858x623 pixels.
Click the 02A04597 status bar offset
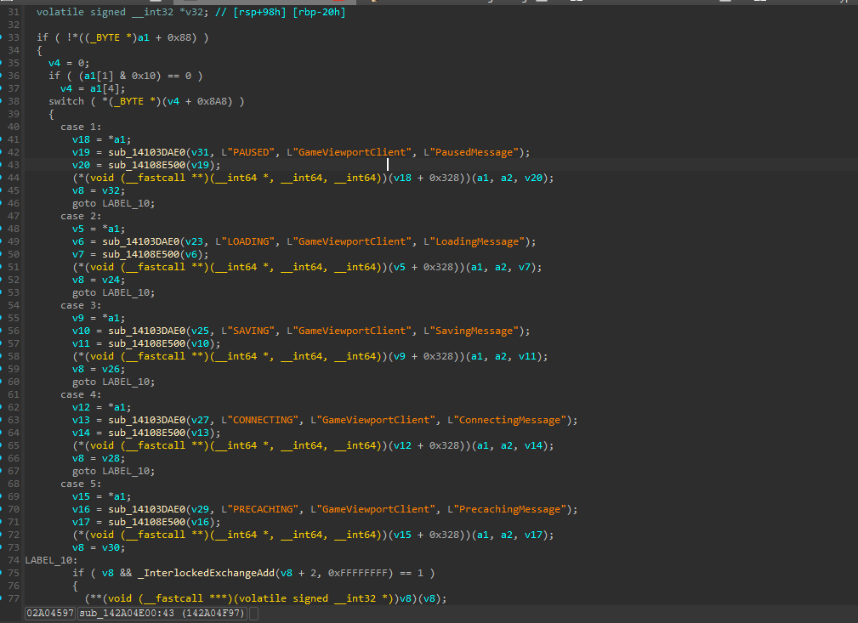click(50, 613)
